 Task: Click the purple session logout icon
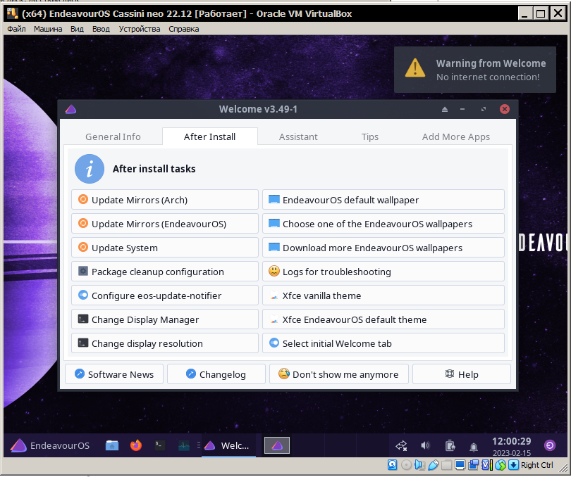pos(550,445)
